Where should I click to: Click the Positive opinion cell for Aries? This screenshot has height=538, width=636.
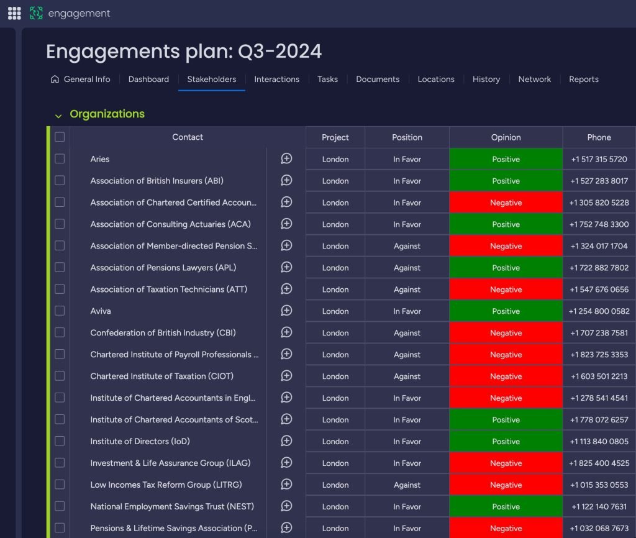506,159
